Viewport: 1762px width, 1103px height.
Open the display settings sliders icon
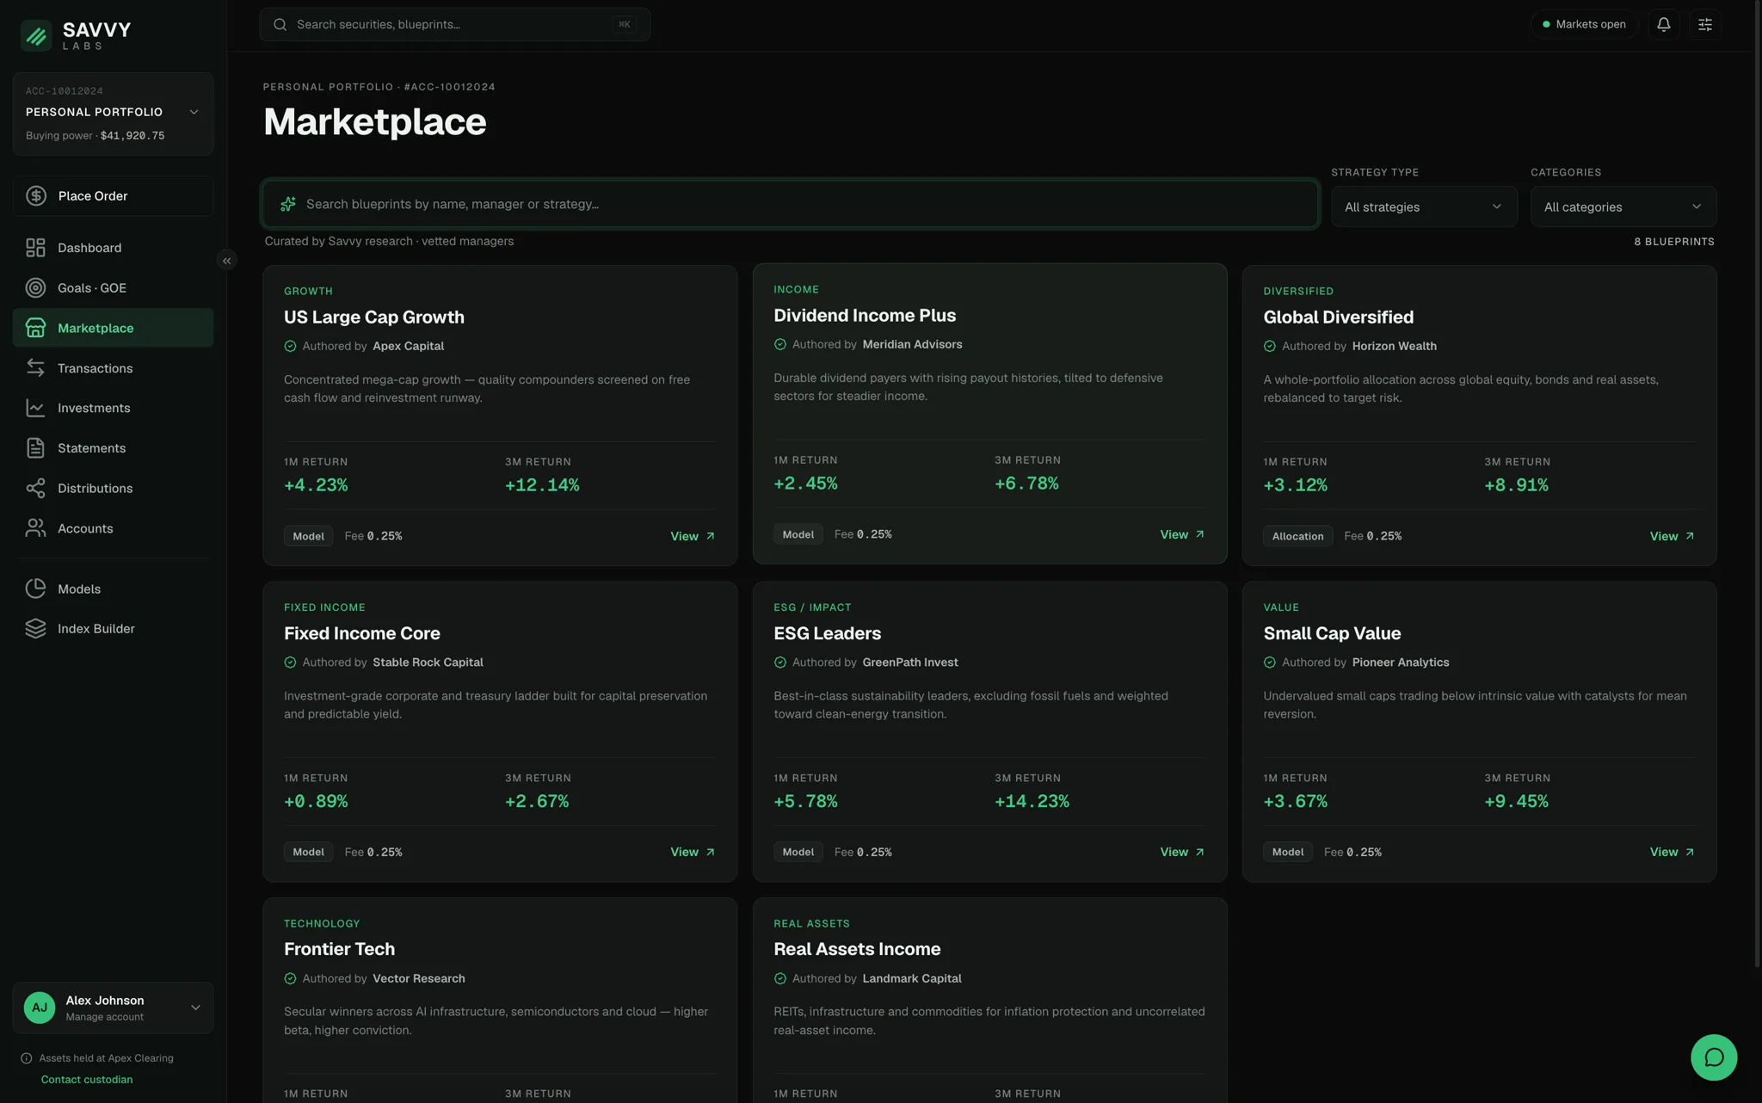(x=1704, y=24)
